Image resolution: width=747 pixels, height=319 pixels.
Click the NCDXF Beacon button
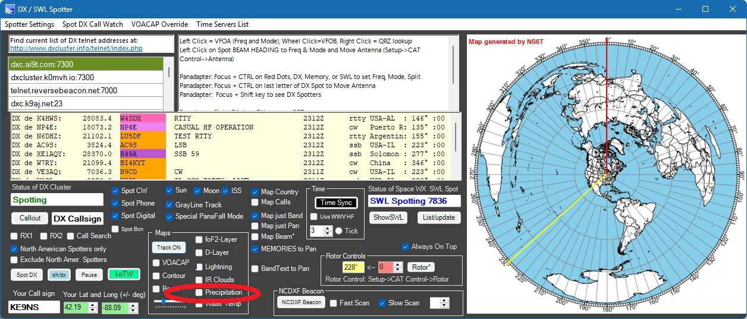[x=302, y=302]
